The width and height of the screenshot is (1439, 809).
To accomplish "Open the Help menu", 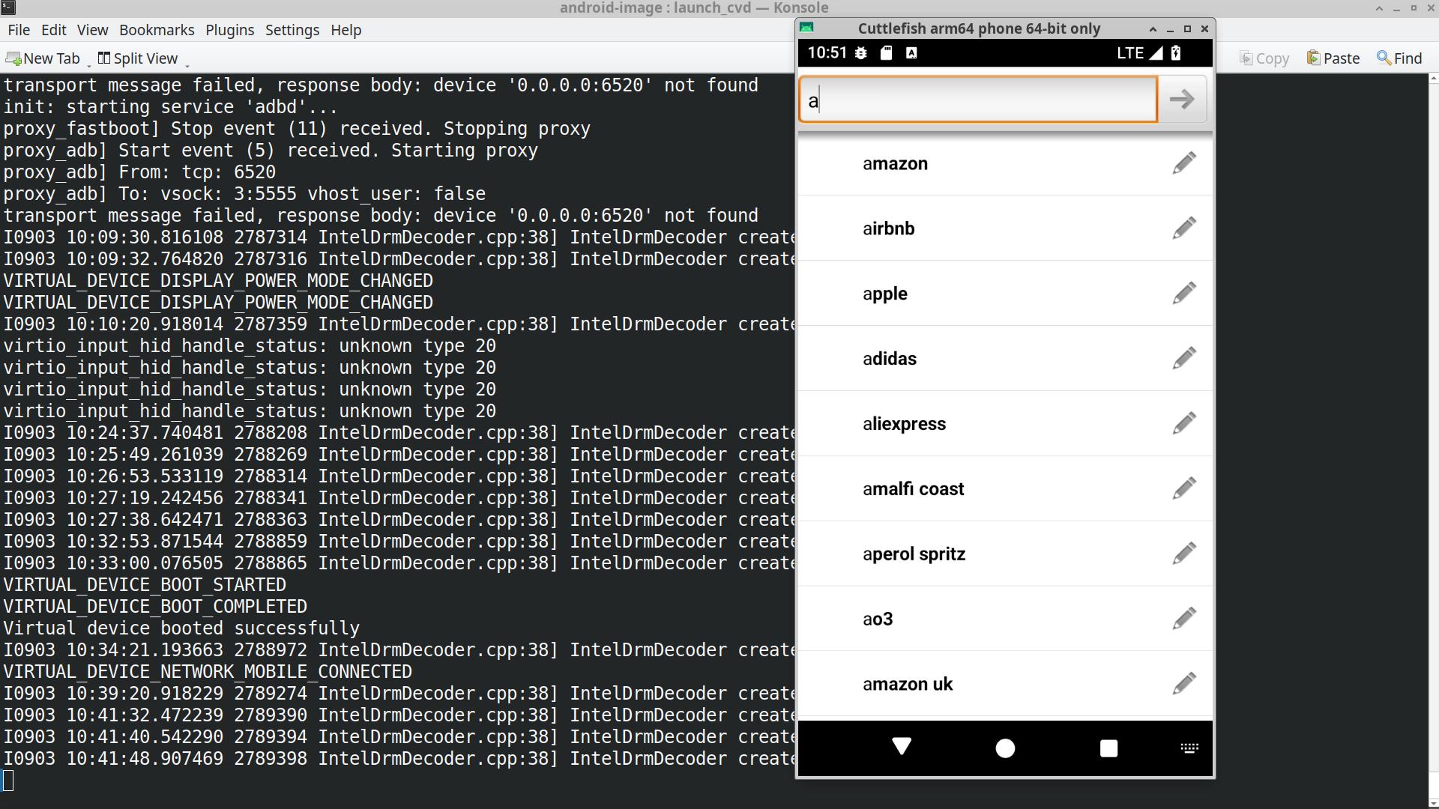I will coord(346,30).
